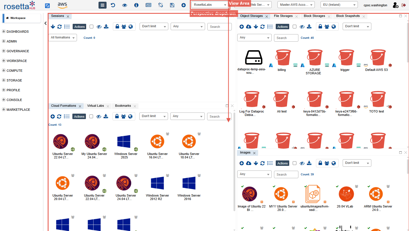
Task: Click the Search field in Images panel
Action: point(286,174)
